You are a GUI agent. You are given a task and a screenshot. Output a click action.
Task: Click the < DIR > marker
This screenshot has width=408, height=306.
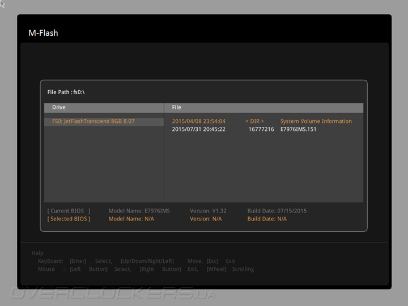255,121
